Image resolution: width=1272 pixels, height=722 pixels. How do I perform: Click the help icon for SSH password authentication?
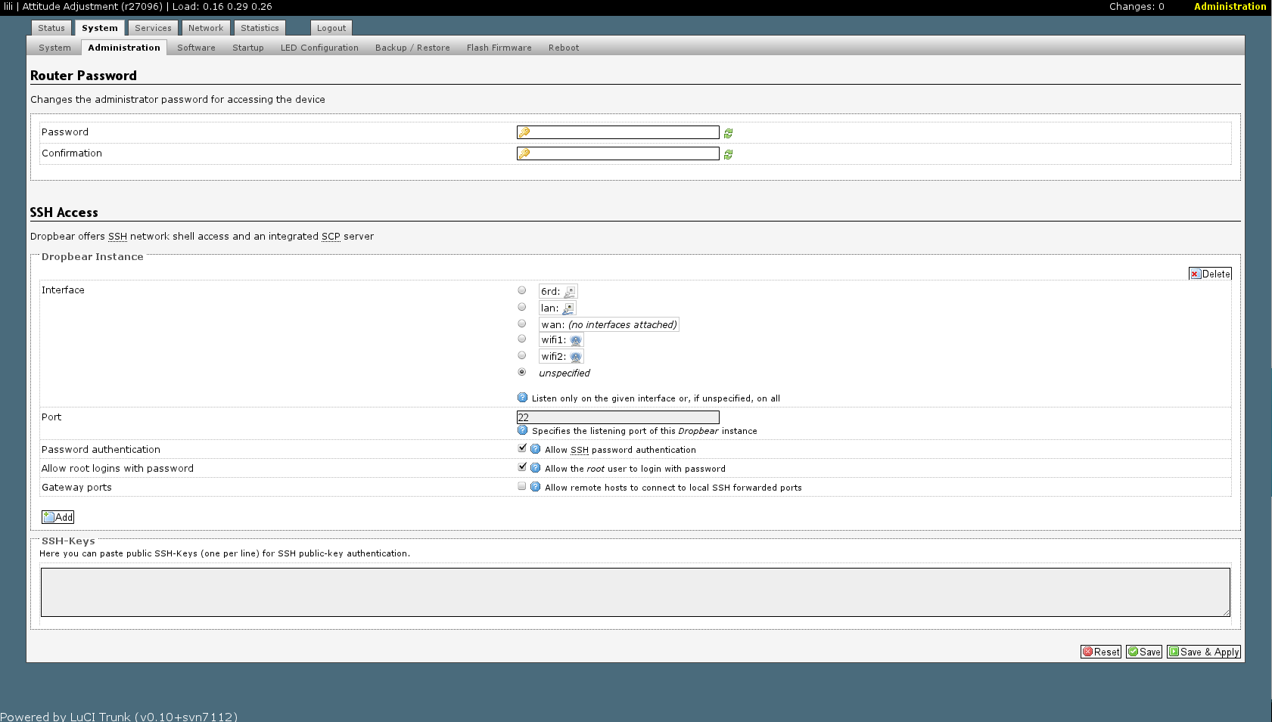click(x=536, y=449)
